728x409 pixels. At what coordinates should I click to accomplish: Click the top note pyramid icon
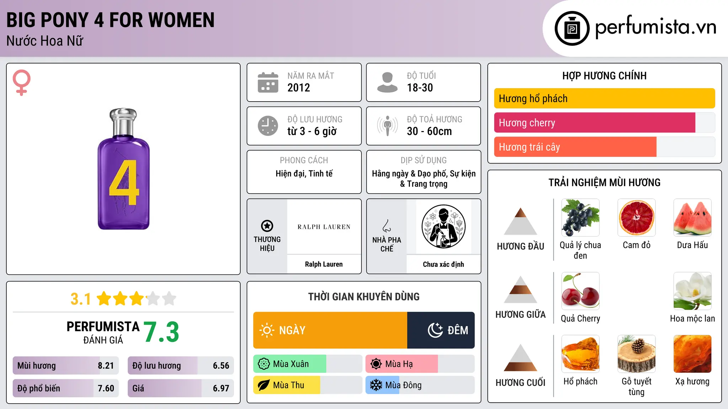(520, 221)
